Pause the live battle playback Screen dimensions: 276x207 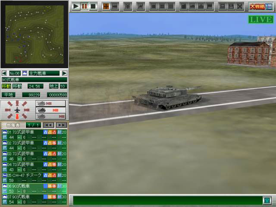click(85, 6)
